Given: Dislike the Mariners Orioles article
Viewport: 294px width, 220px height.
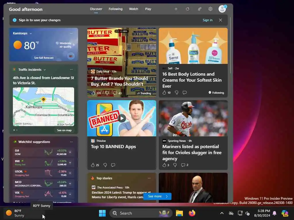Looking at the screenshot, I should point(175,165).
